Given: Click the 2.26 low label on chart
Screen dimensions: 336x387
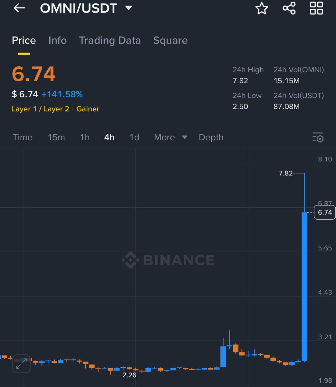Looking at the screenshot, I should click(x=130, y=375).
